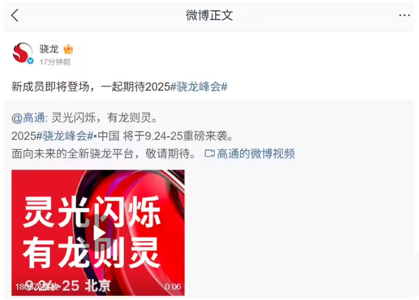The image size is (419, 300).
Task: Open the 高通的微博视频 link
Action: pos(256,153)
